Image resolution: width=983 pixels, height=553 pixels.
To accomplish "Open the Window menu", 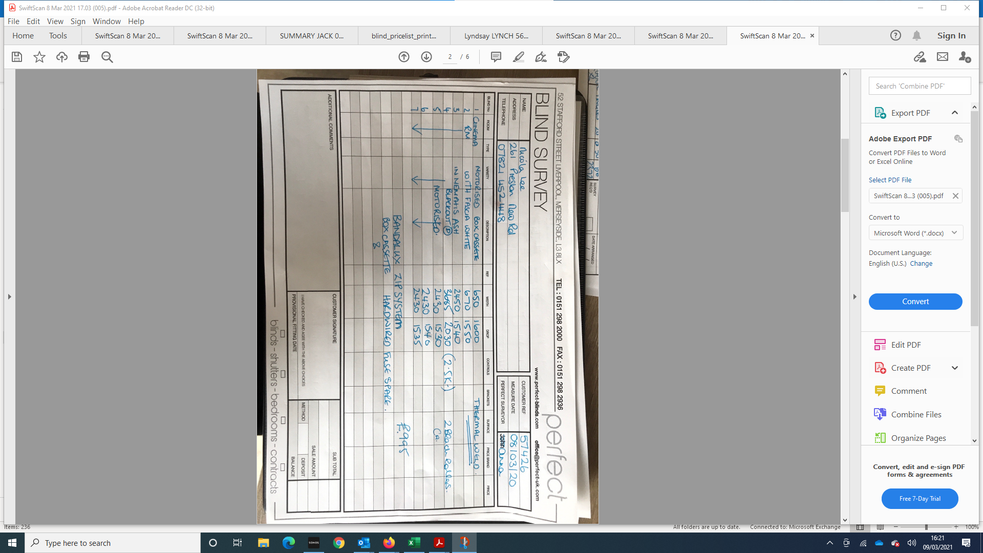I will point(106,21).
